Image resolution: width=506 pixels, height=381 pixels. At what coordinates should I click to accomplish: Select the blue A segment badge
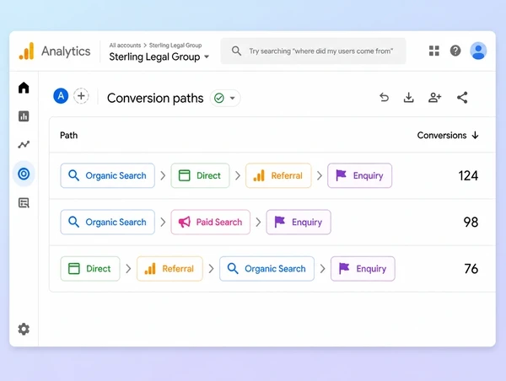tap(61, 96)
